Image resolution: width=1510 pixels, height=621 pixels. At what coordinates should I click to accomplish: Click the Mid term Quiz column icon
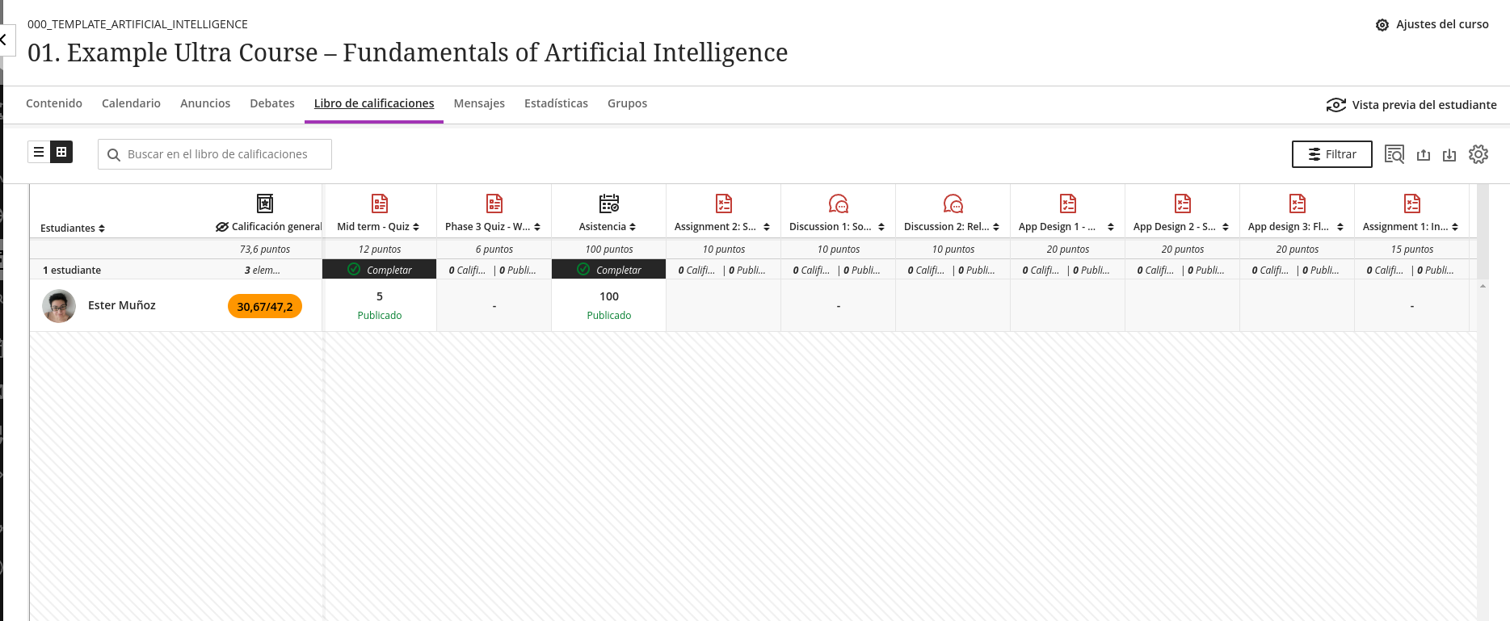pos(380,204)
